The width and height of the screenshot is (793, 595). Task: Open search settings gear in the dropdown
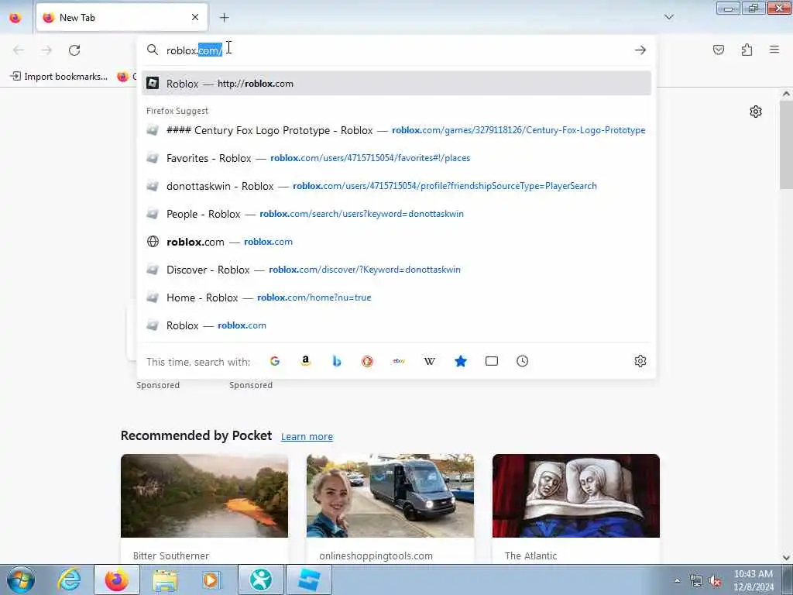(640, 361)
